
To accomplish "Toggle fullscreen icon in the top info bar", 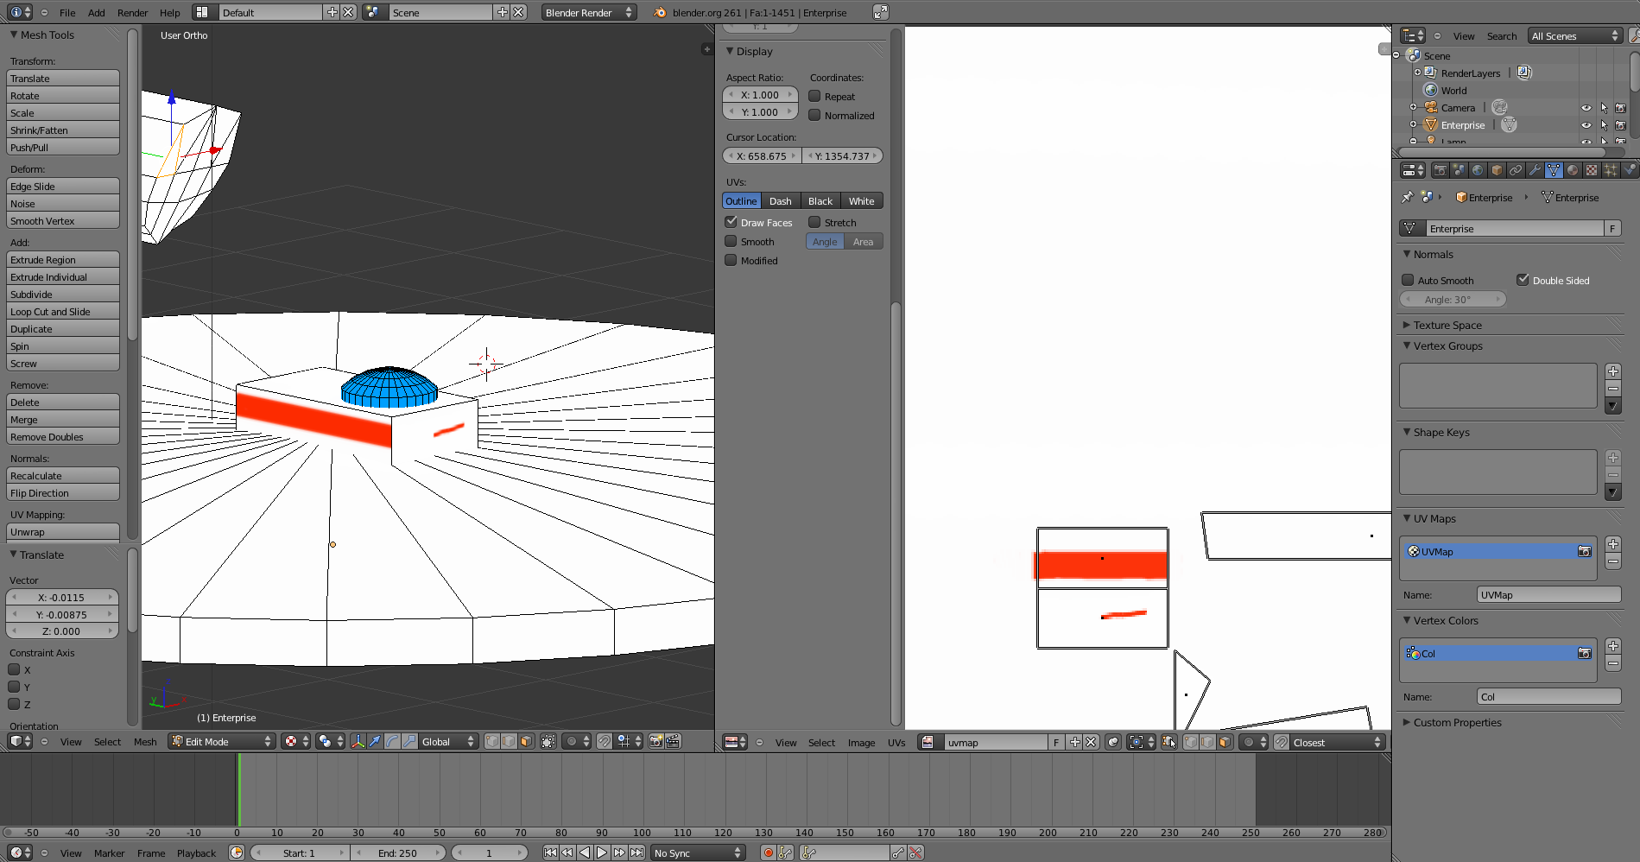I will (880, 12).
